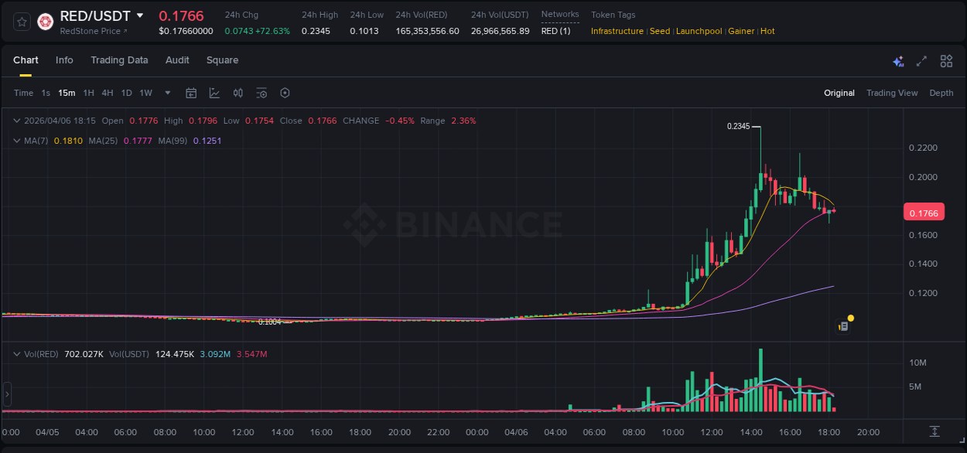The image size is (967, 453).
Task: Open the jump-to-date calendar tool
Action: coord(191,93)
